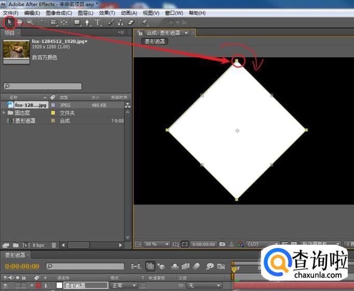The height and width of the screenshot is (291, 354).
Task: Click the red label color swatch of layer 1
Action: tap(38, 285)
